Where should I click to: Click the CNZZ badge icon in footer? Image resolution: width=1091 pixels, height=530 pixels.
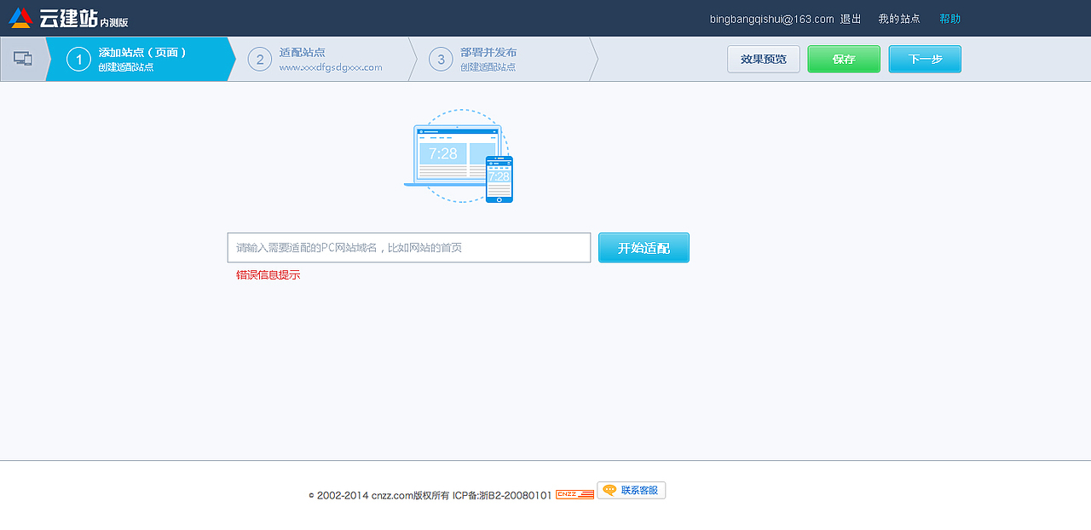click(x=574, y=494)
